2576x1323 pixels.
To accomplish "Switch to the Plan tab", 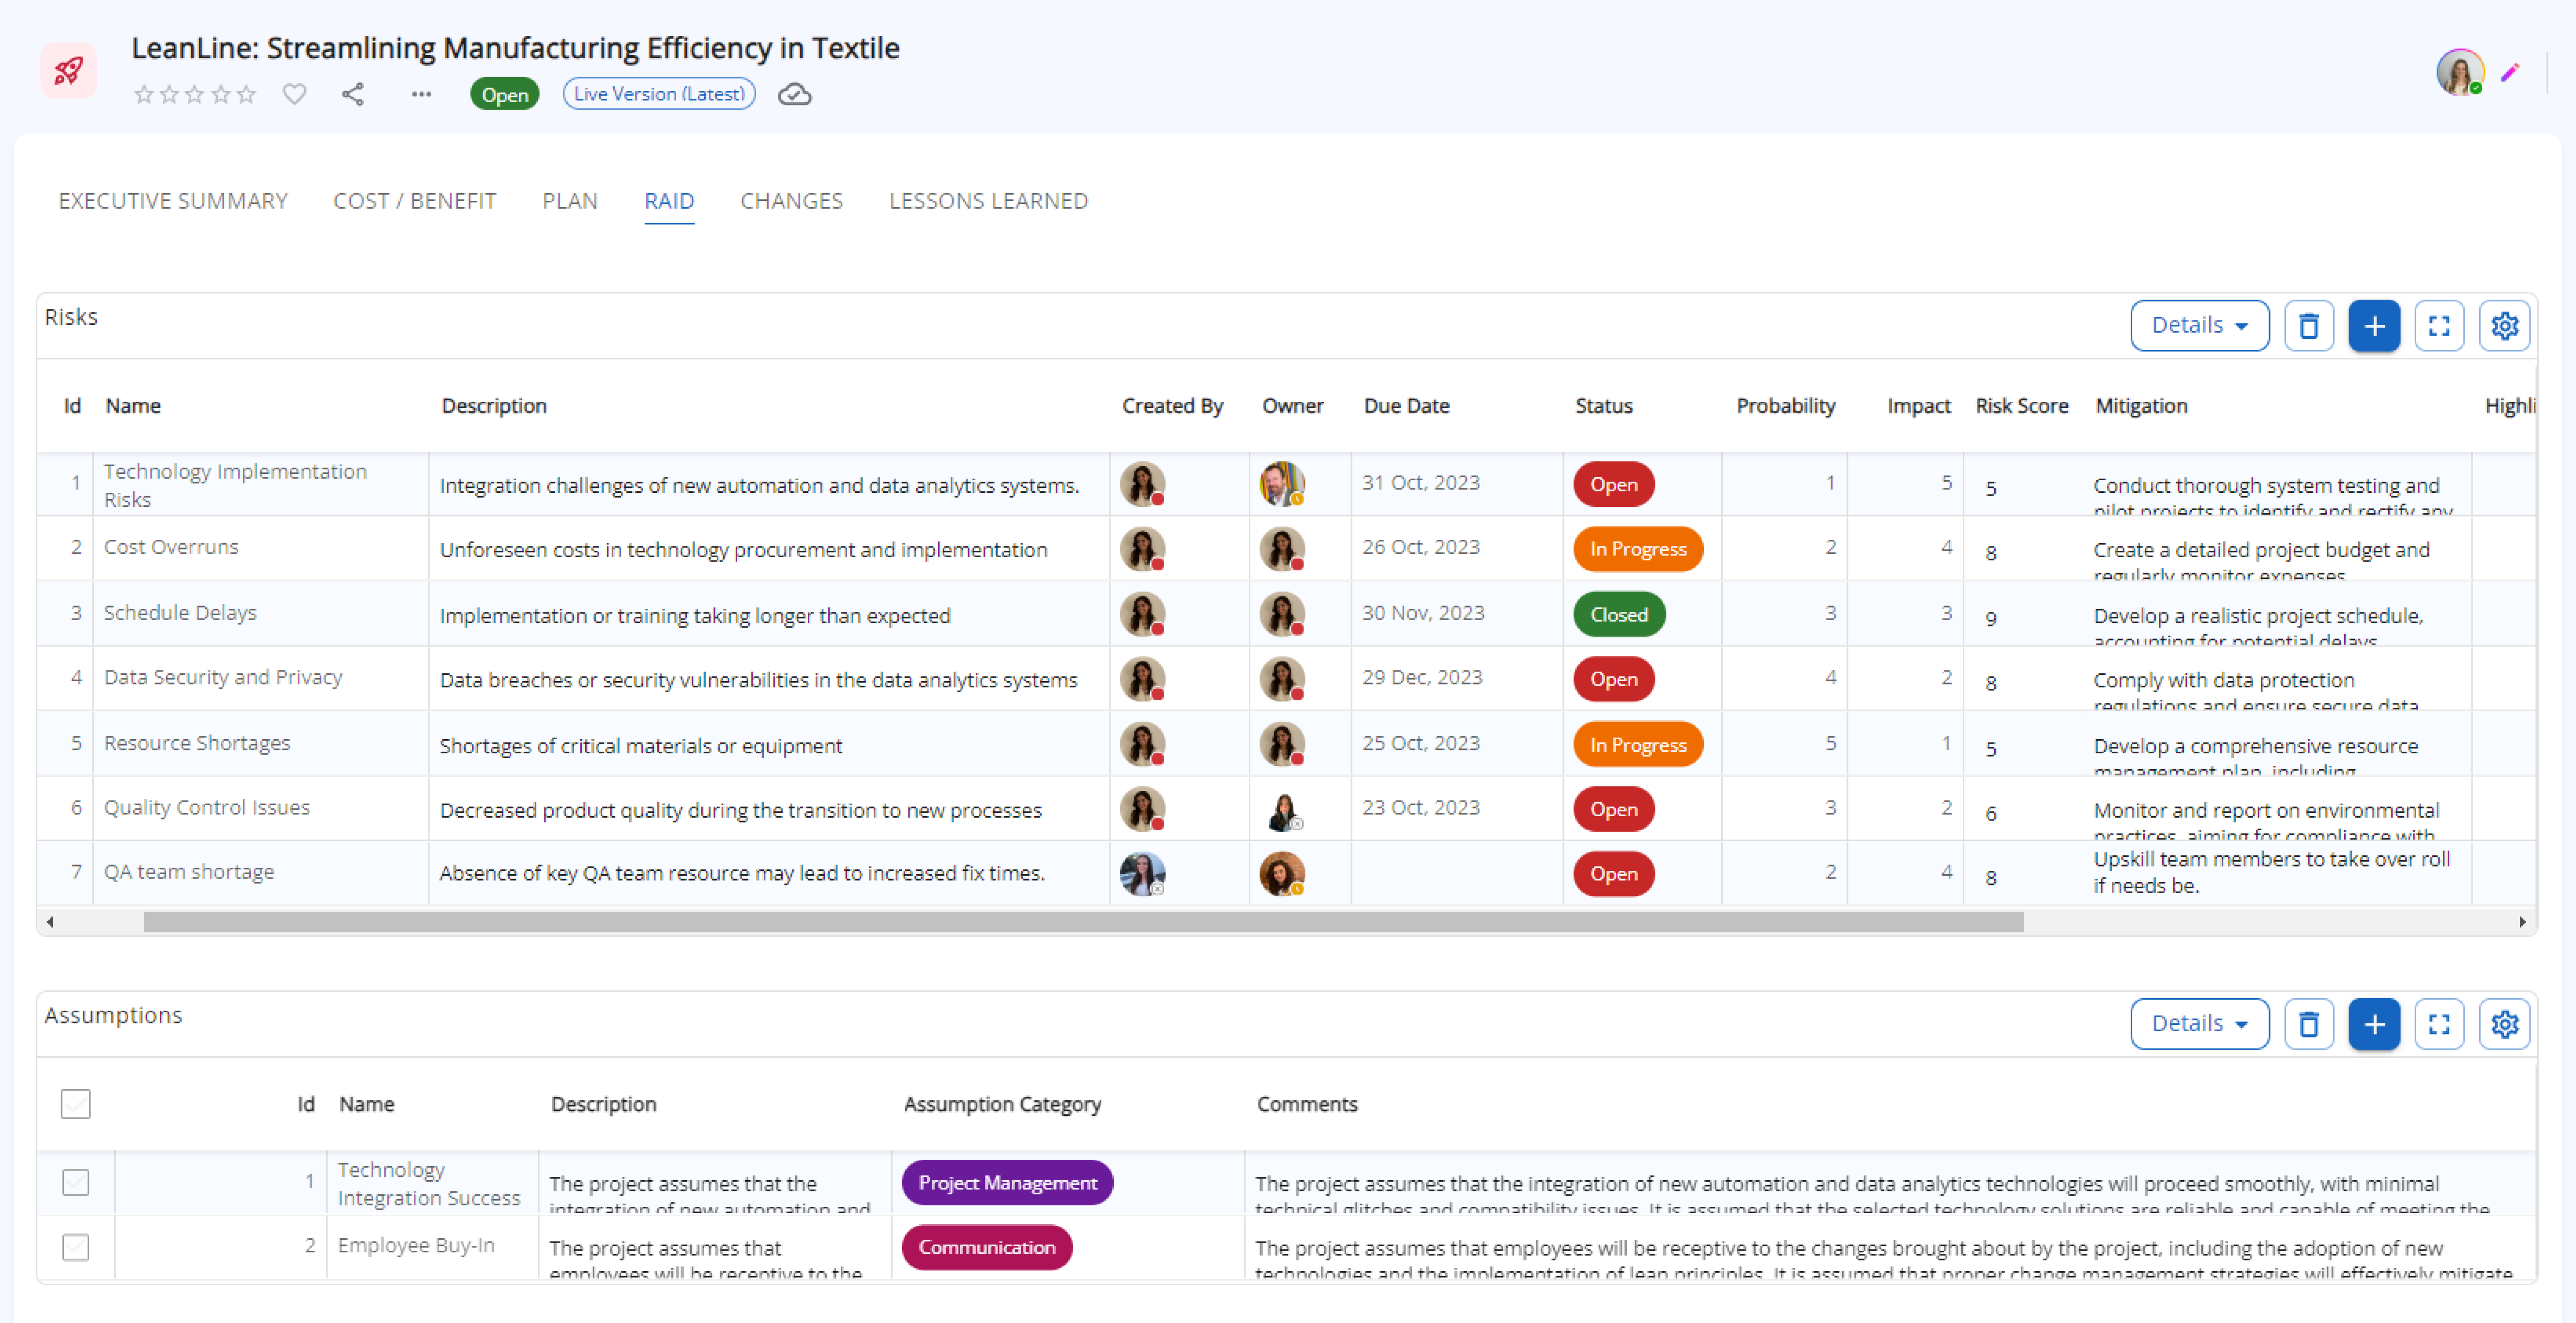I will 570,201.
